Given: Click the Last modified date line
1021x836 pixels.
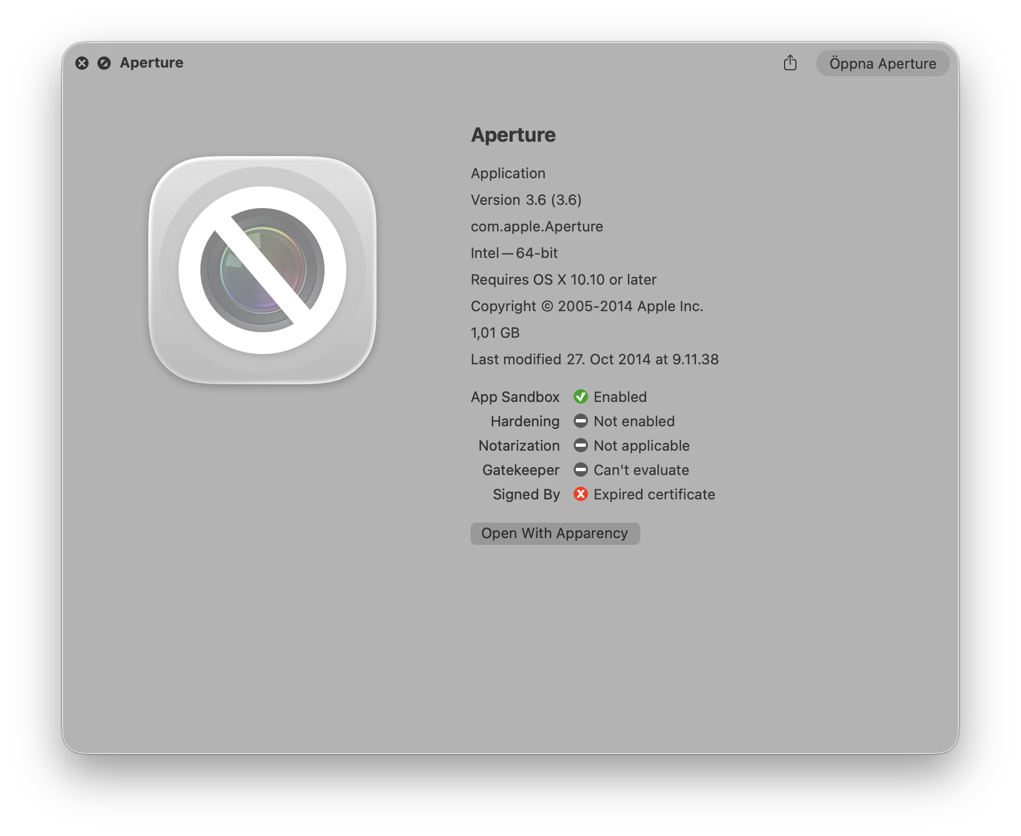Looking at the screenshot, I should click(595, 359).
